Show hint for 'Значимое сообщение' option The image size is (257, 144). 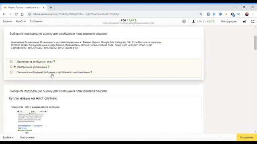[91, 72]
